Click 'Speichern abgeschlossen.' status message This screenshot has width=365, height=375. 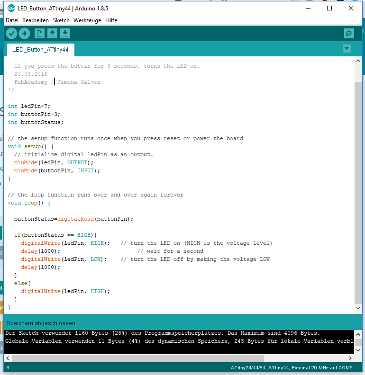point(42,323)
